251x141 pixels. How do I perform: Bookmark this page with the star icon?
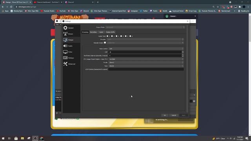click(218, 7)
